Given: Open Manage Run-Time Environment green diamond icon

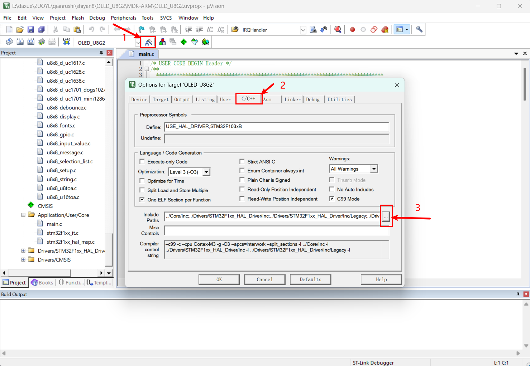Looking at the screenshot, I should pyautogui.click(x=184, y=42).
